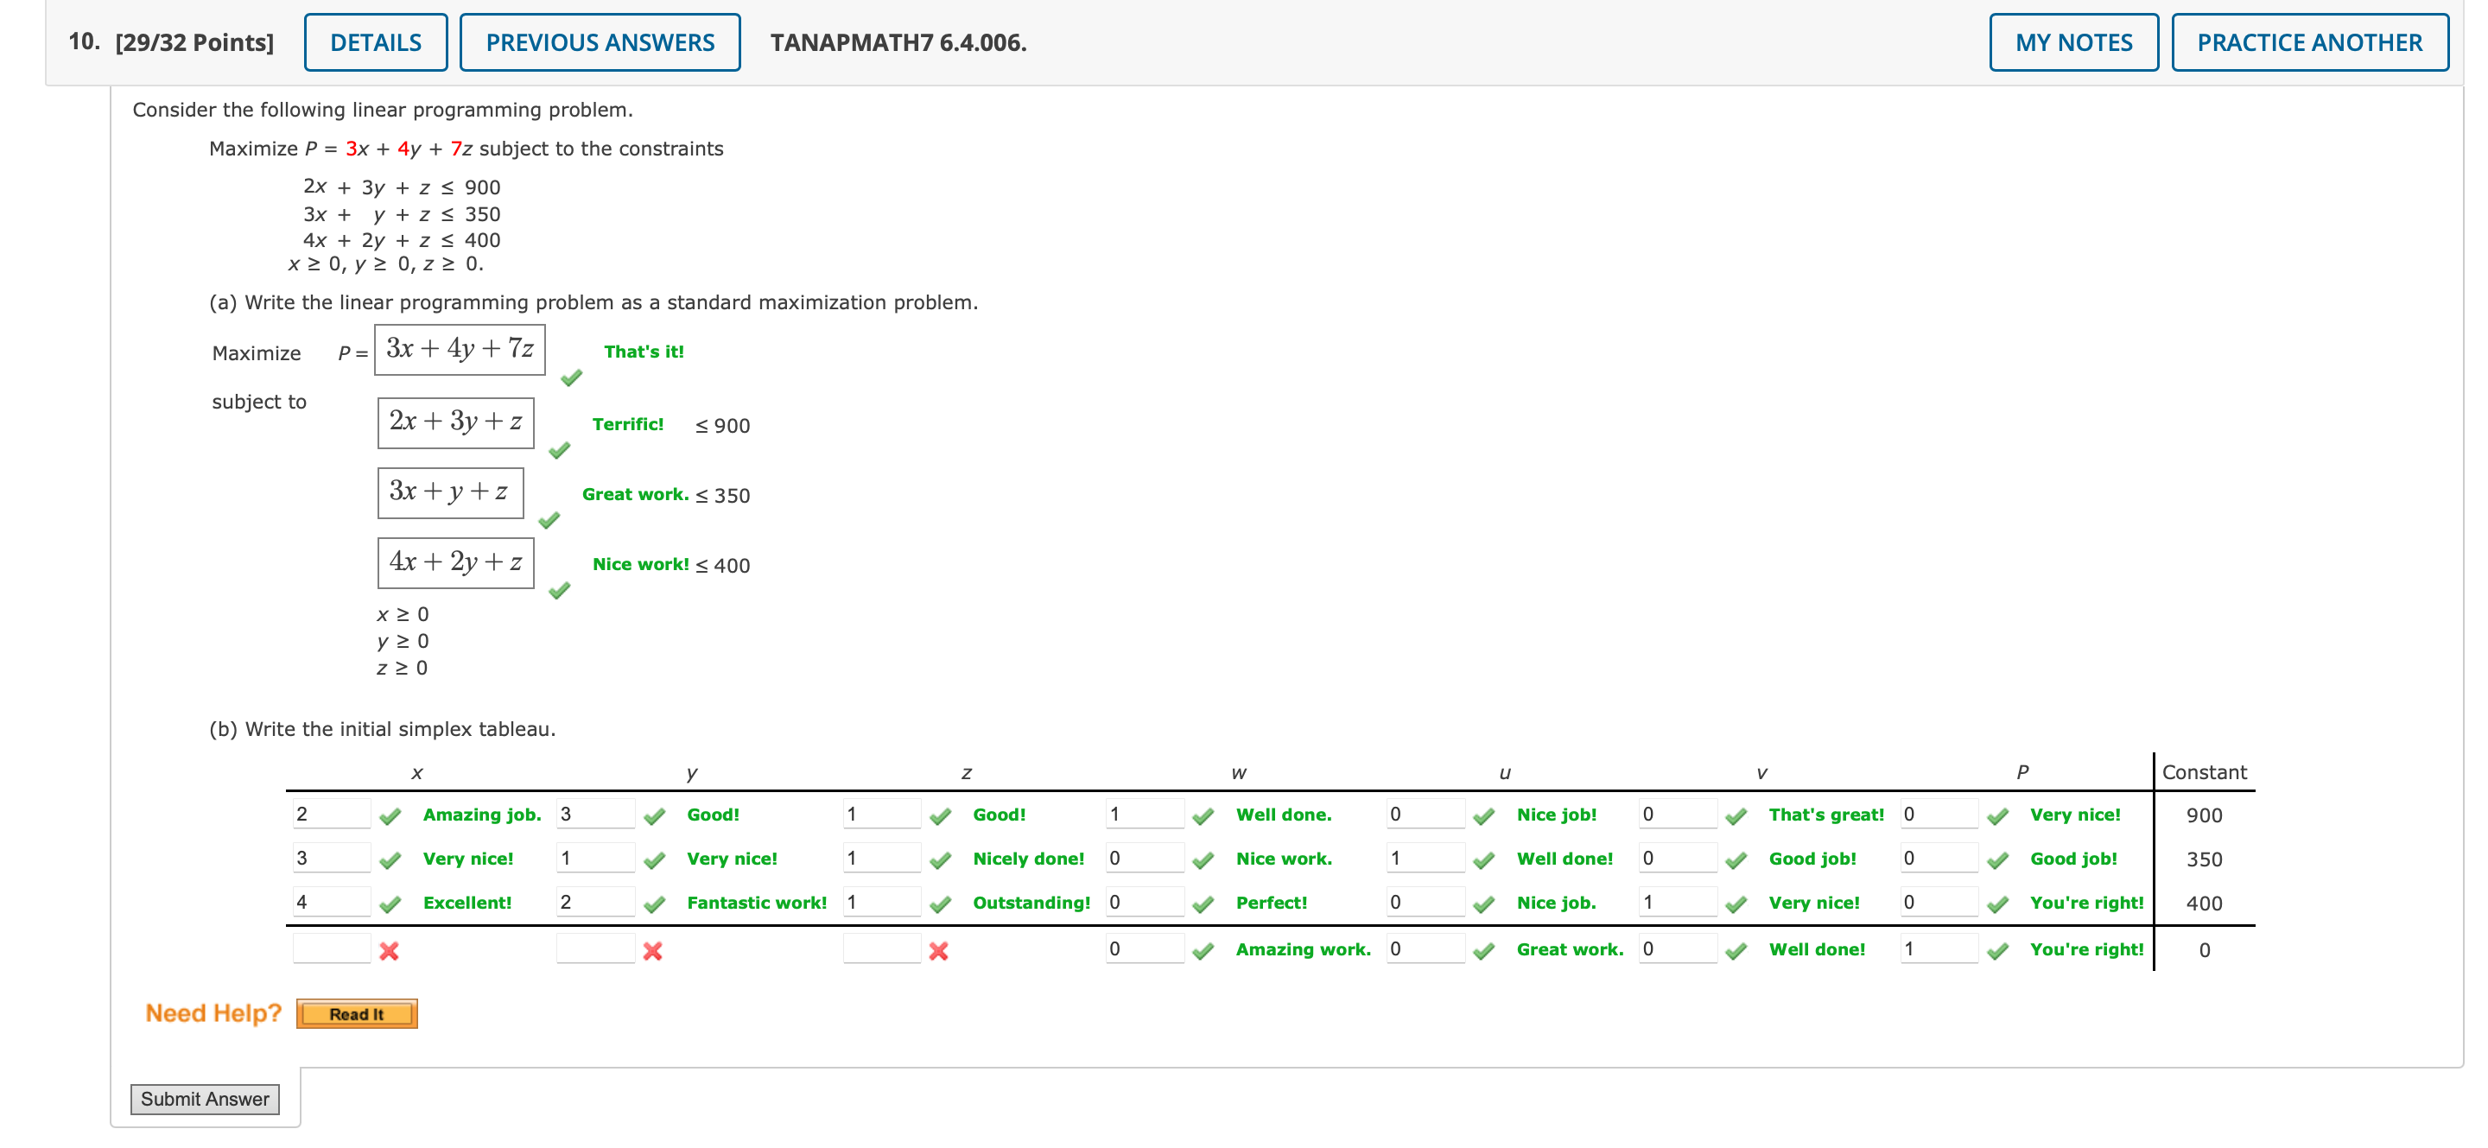Click the green check beside "Nice work!" ≤ 400

559,590
